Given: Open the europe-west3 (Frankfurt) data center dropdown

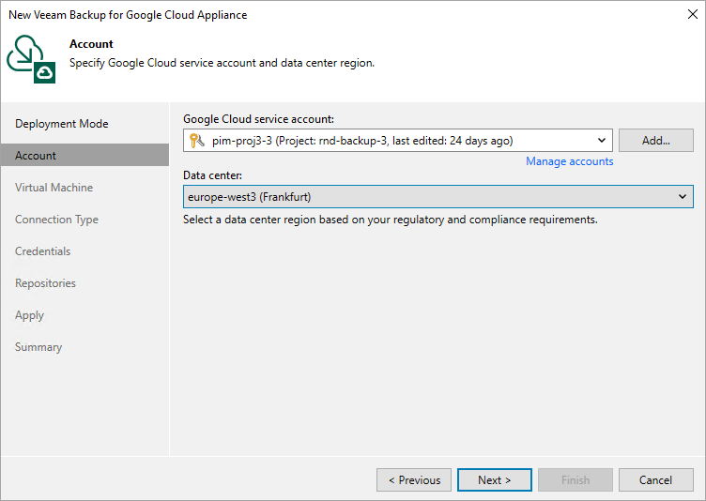Looking at the screenshot, I should [x=438, y=197].
